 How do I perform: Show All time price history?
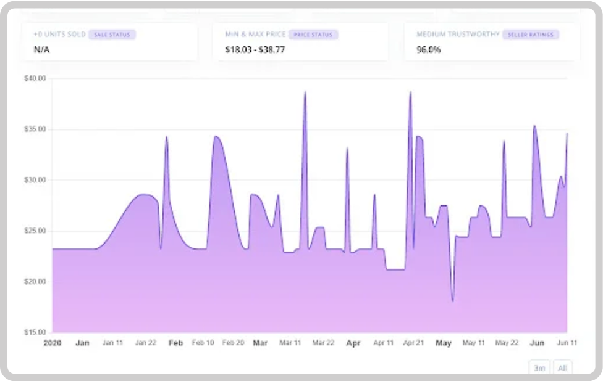[x=562, y=367]
